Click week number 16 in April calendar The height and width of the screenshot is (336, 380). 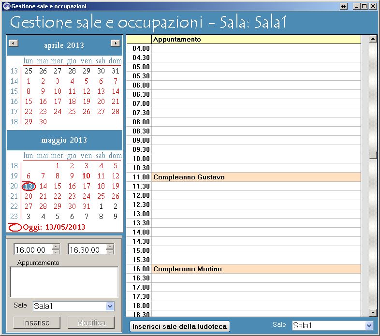point(14,102)
